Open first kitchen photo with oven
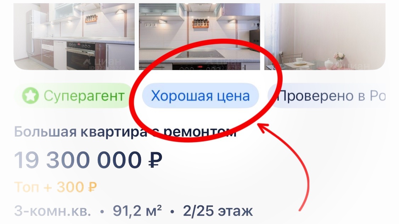This screenshot has width=399, height=224. (74, 36)
